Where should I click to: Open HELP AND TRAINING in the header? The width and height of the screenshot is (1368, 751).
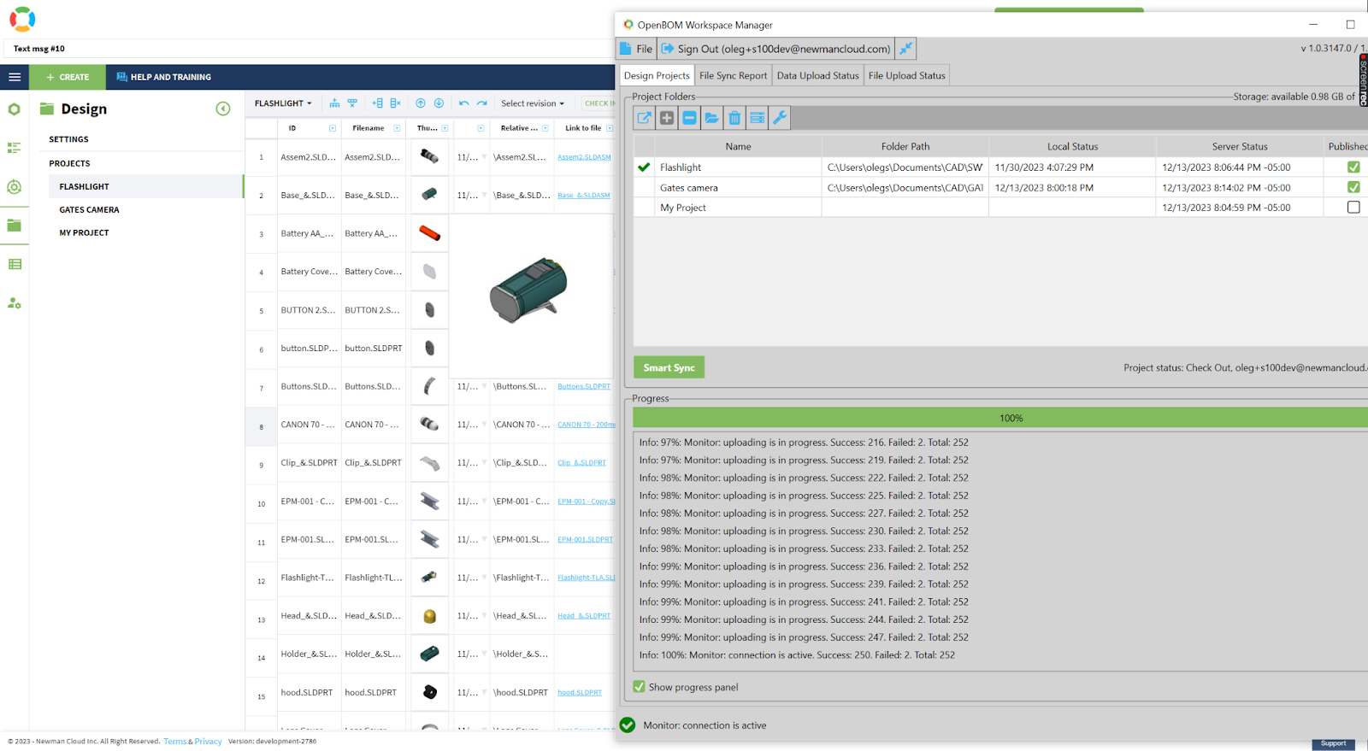(x=164, y=77)
